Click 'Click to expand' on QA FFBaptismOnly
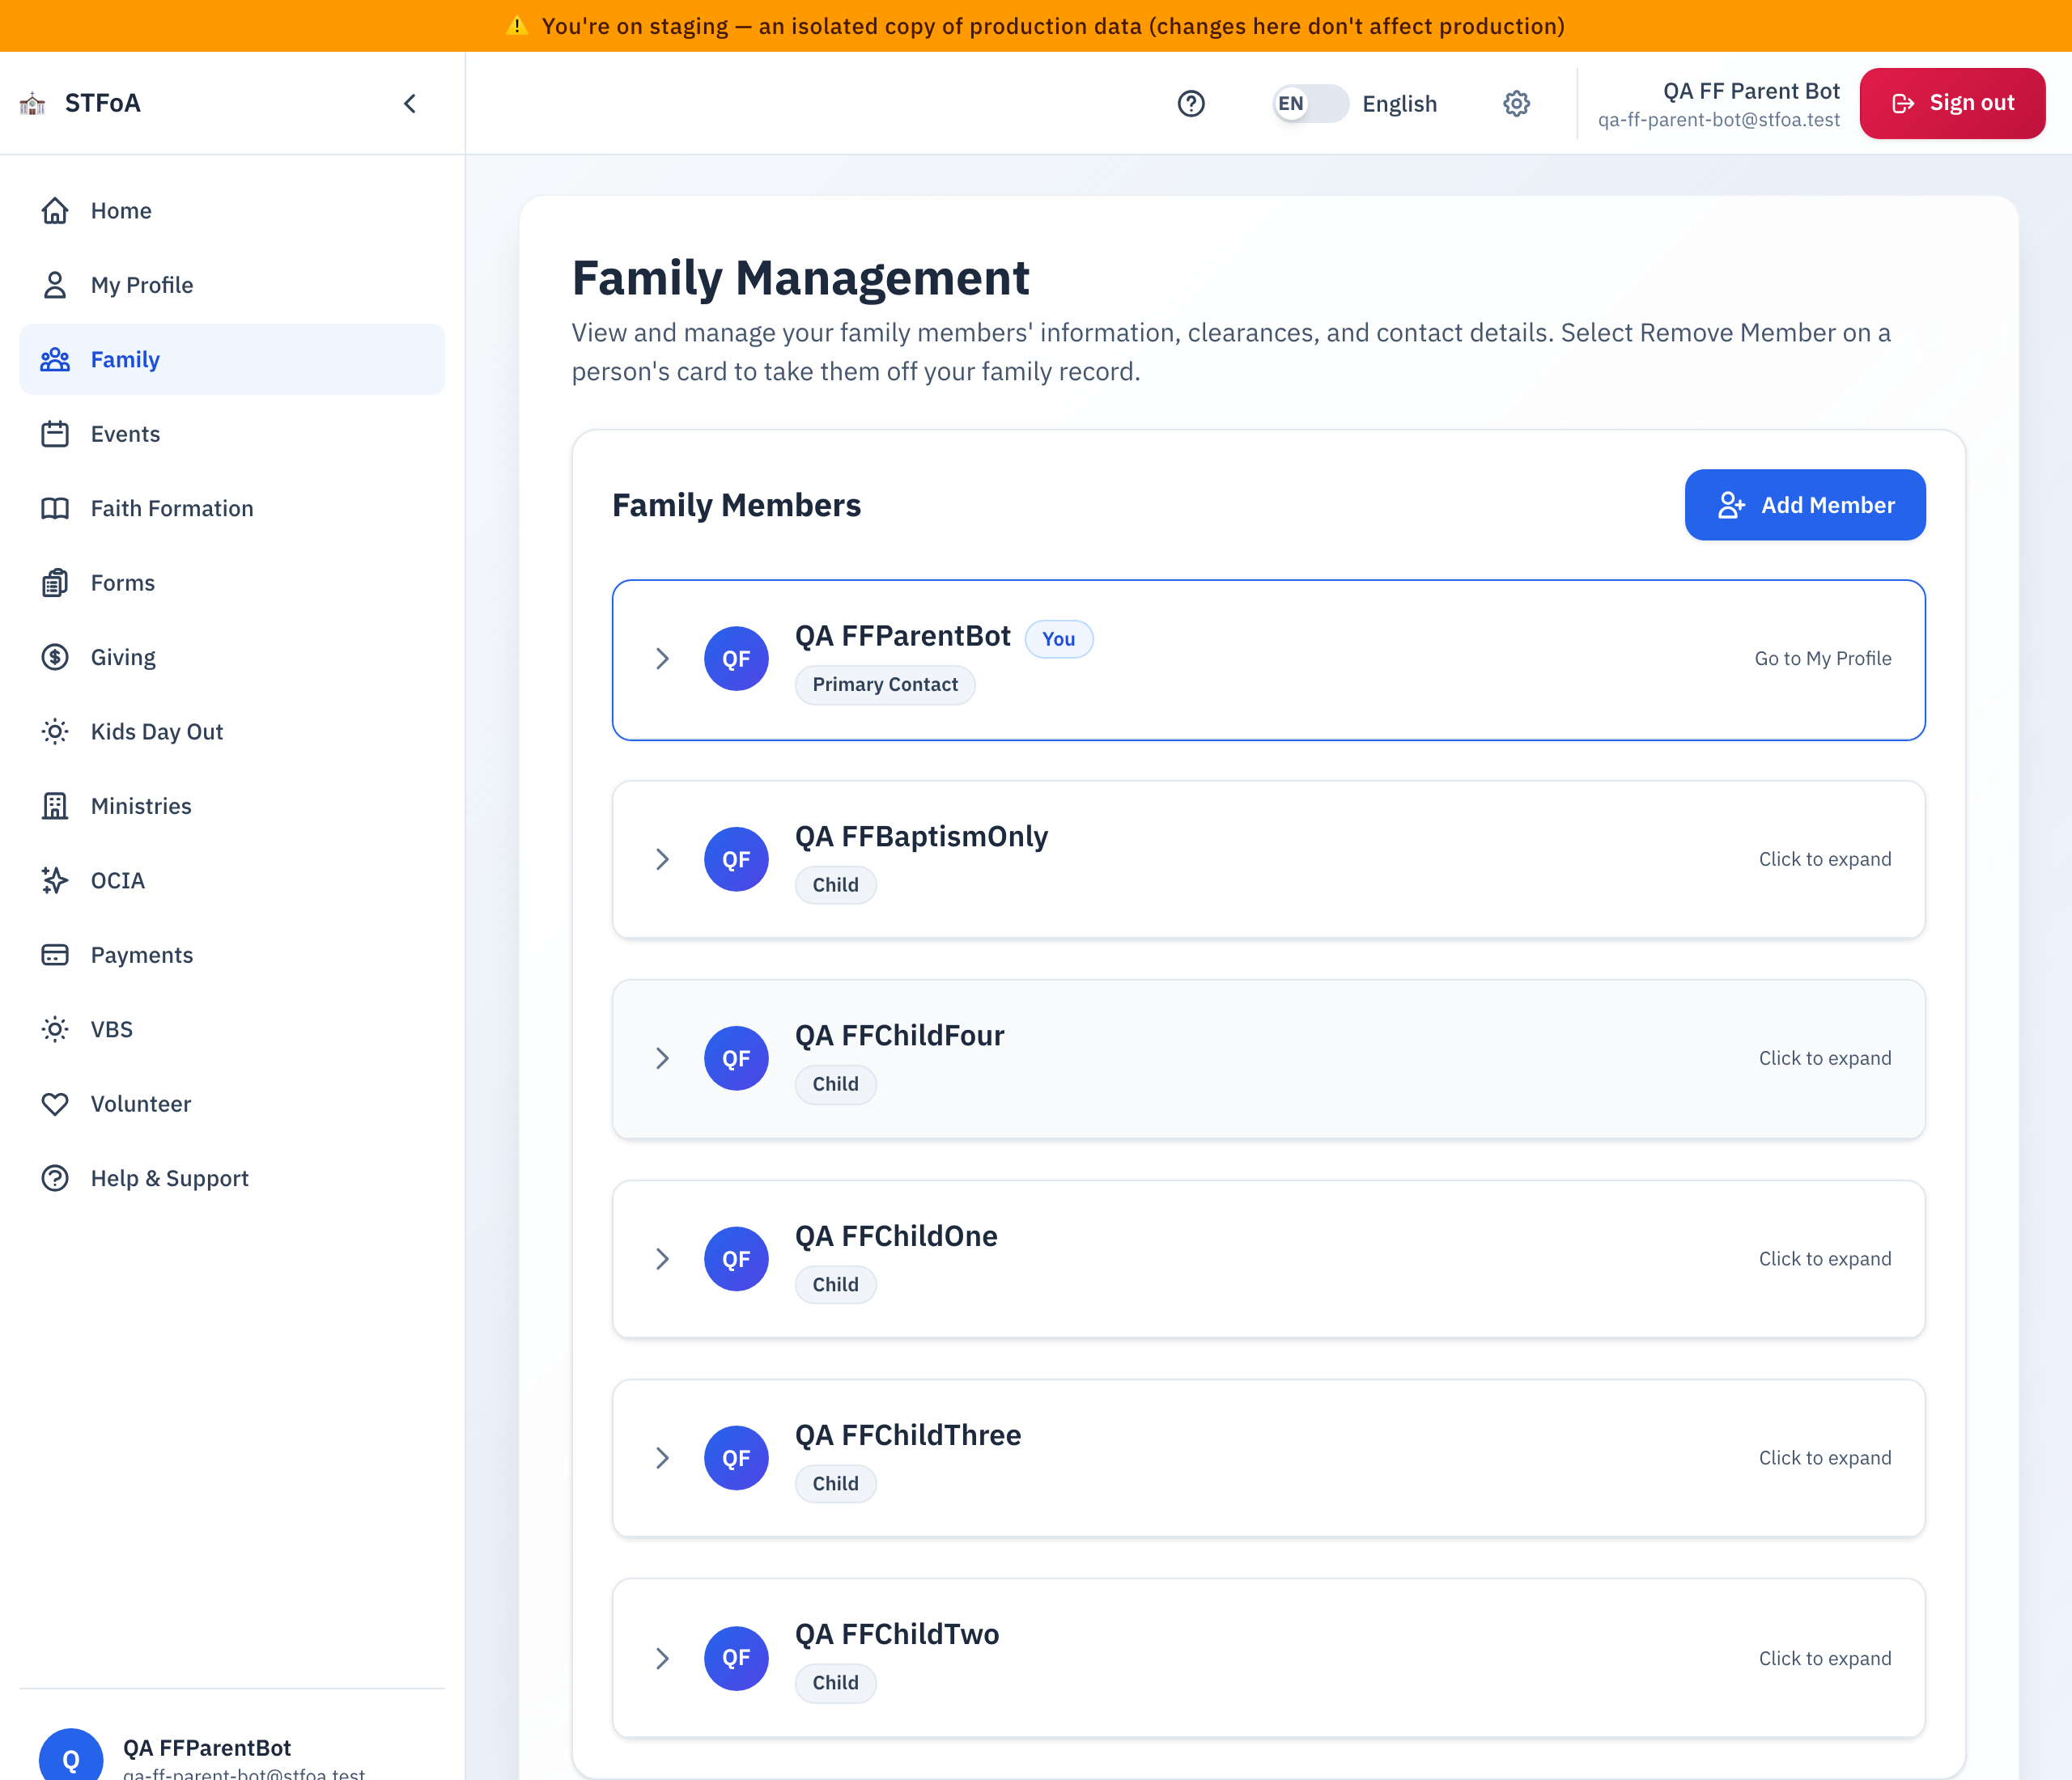2072x1780 pixels. (1824, 859)
